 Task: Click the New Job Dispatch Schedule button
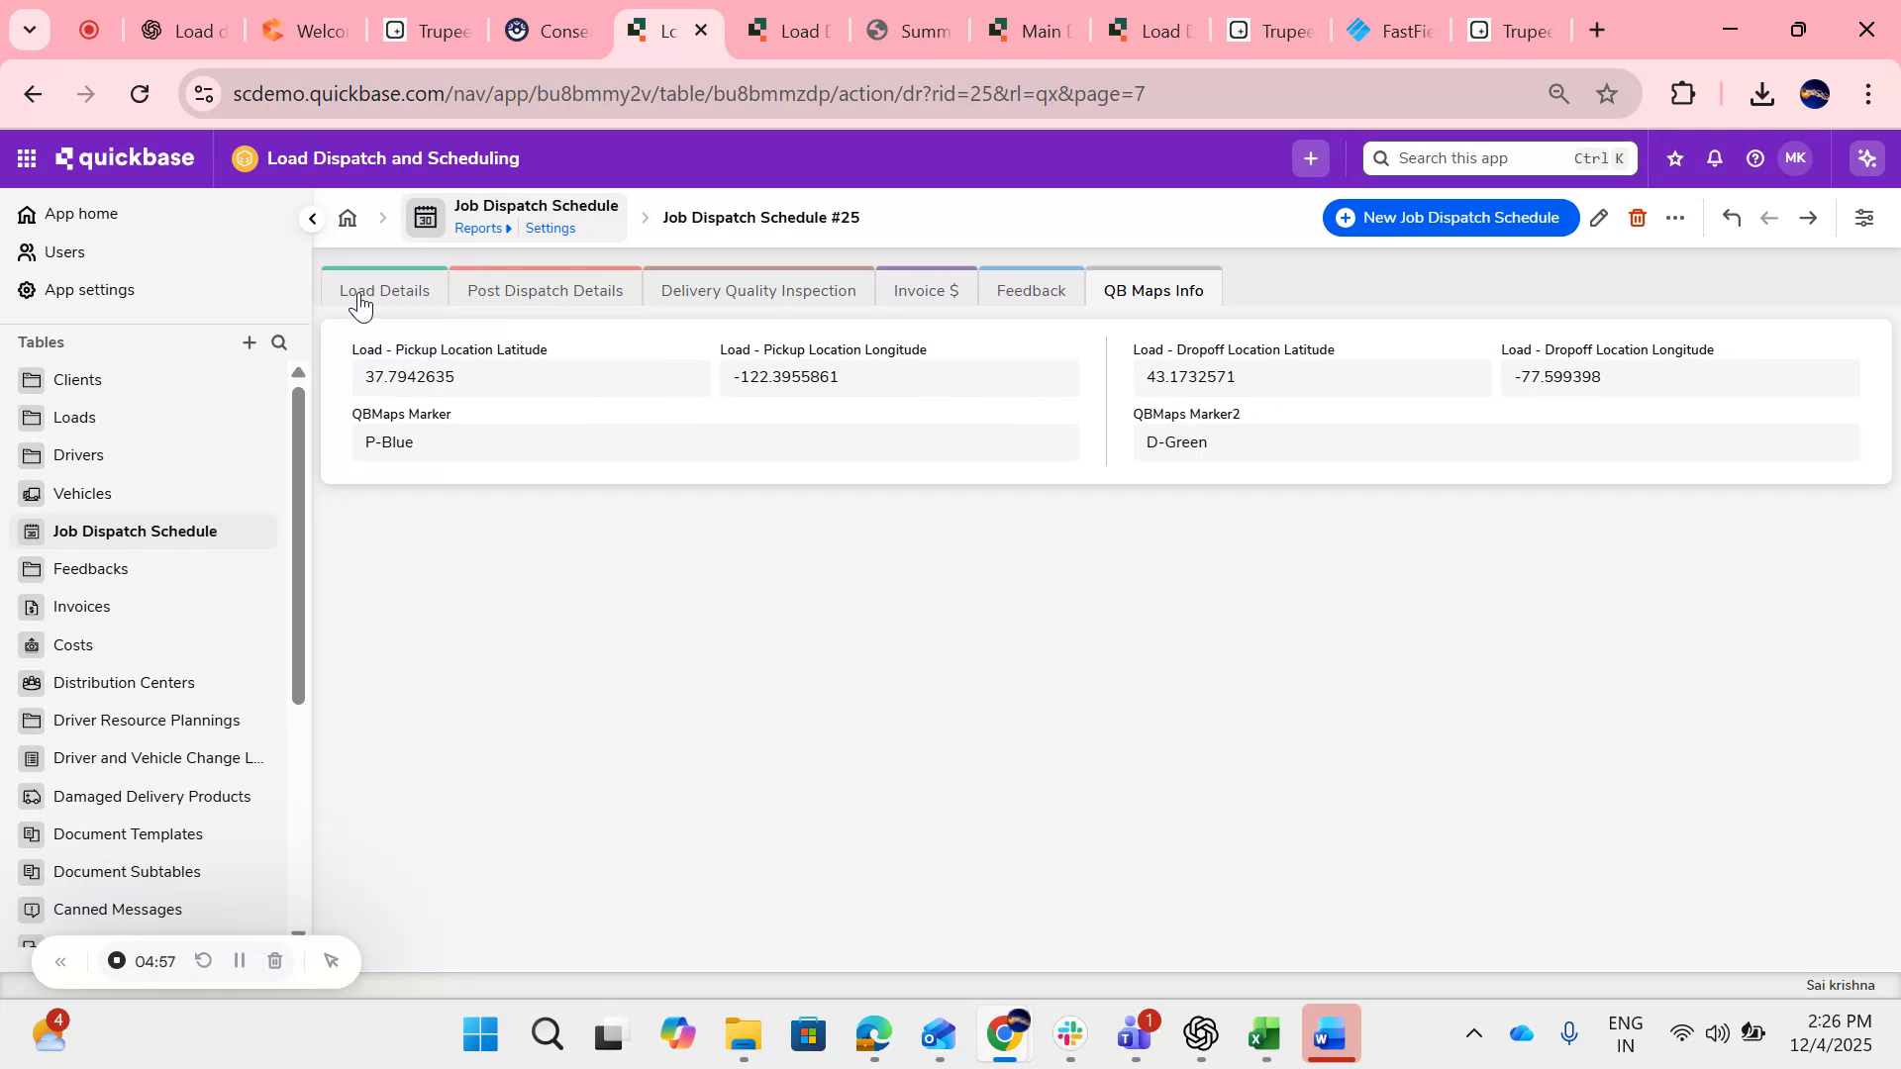1449,217
